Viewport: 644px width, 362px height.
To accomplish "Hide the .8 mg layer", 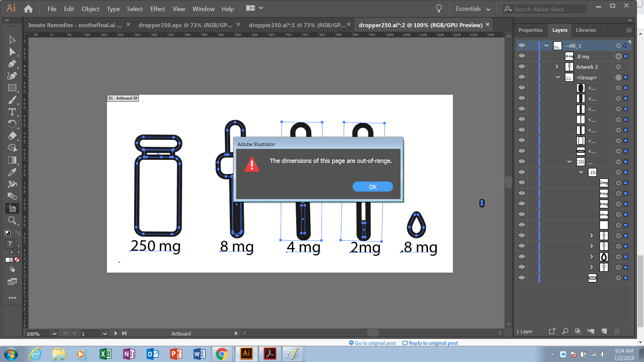I will click(522, 56).
